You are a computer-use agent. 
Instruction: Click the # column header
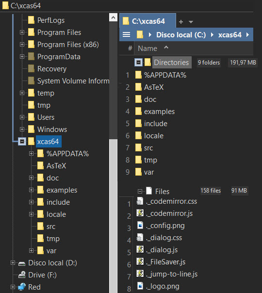click(130, 48)
